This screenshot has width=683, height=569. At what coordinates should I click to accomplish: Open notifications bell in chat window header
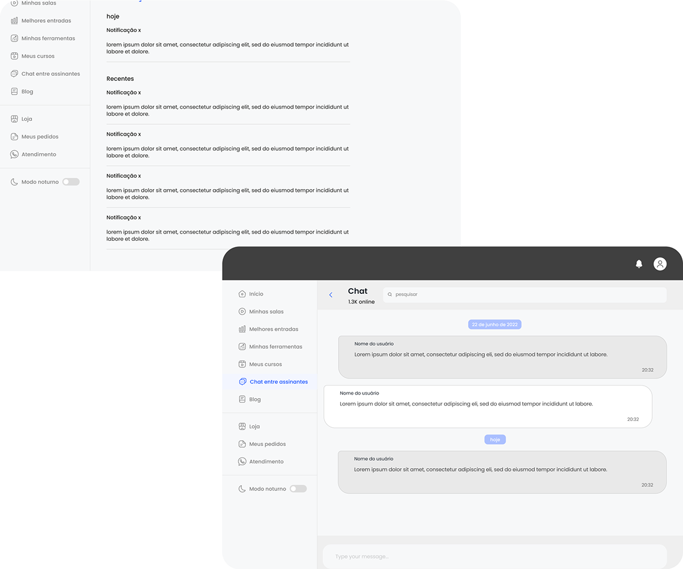(639, 264)
